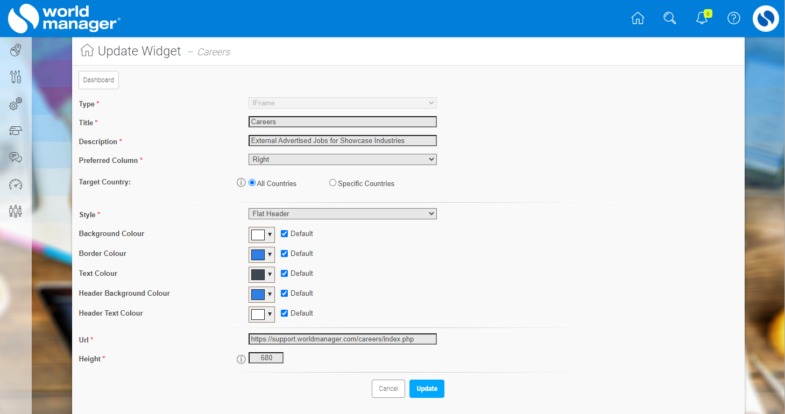Image resolution: width=785 pixels, height=414 pixels.
Task: Click the Text Colour swatch
Action: tap(259, 274)
